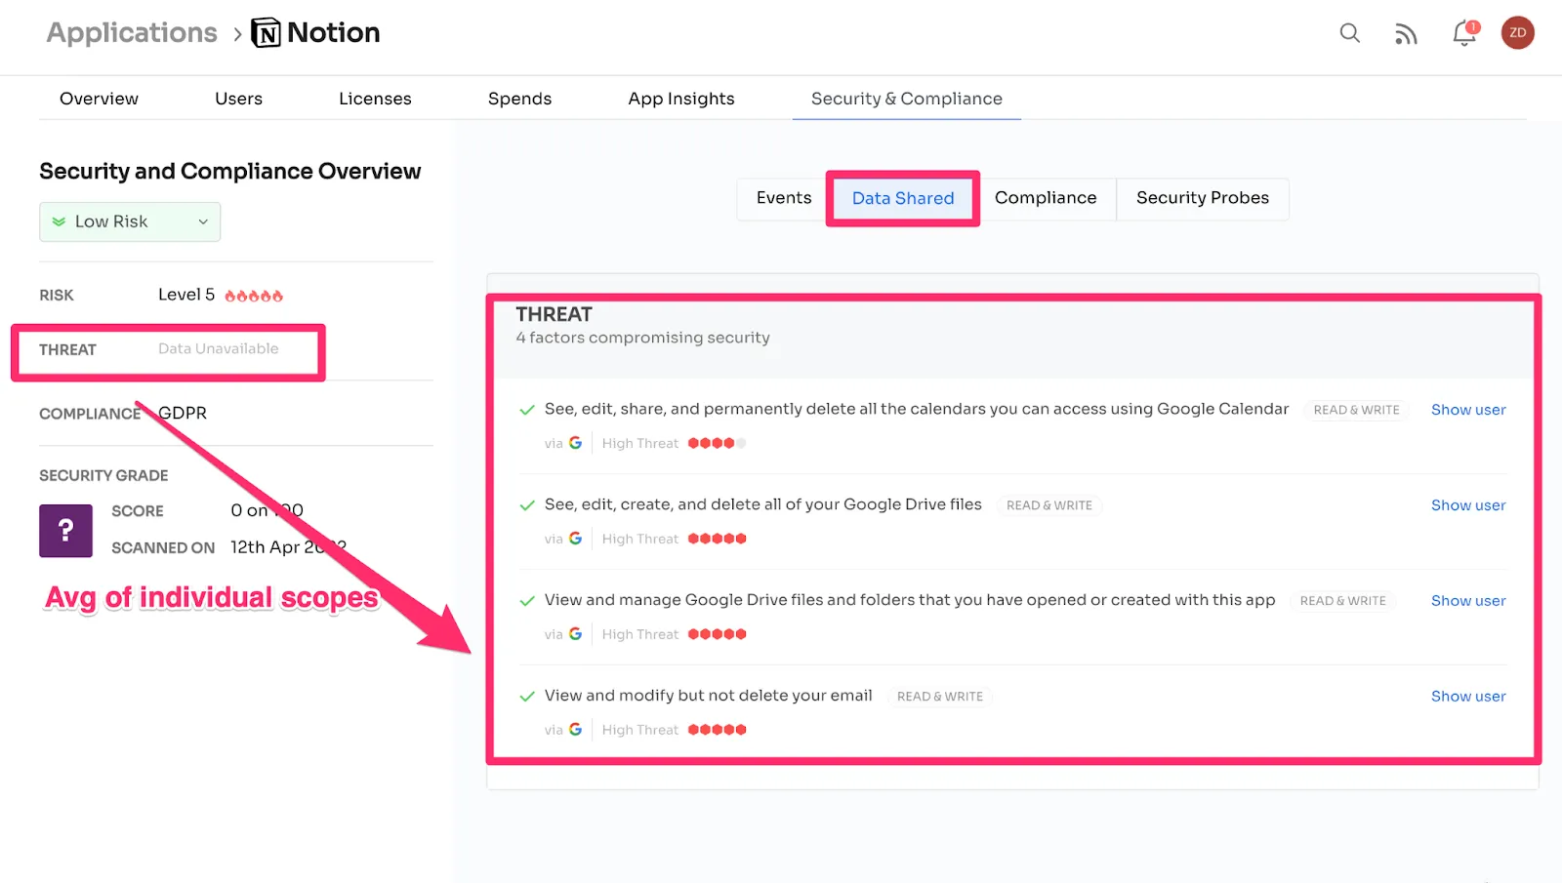The image size is (1562, 883).
Task: Show user for the email scope
Action: tap(1468, 697)
